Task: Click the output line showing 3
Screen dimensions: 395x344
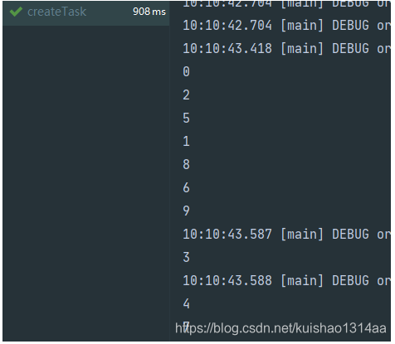Action: (187, 257)
